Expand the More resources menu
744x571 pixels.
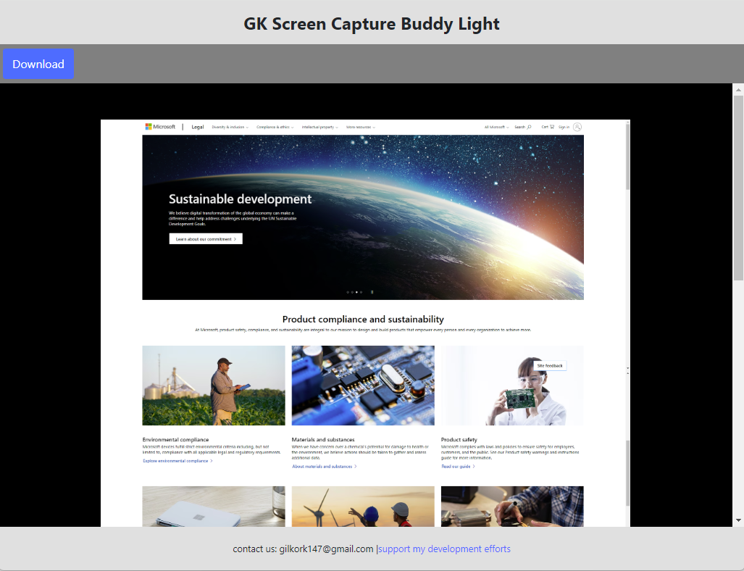[x=361, y=128]
